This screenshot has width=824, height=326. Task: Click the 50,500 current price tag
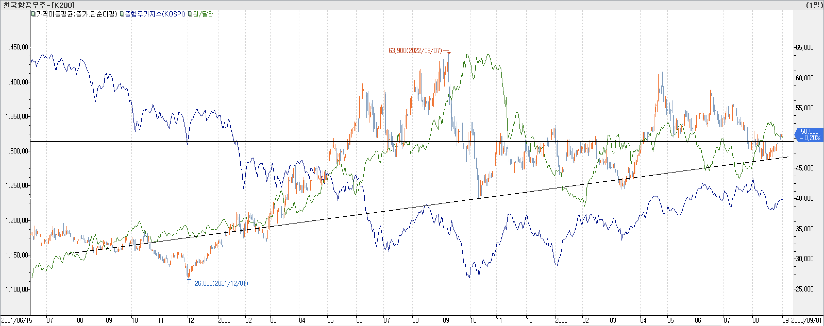(x=810, y=135)
